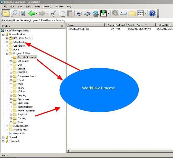
Task: Open the back arrow history dropdown
Action: (37, 14)
